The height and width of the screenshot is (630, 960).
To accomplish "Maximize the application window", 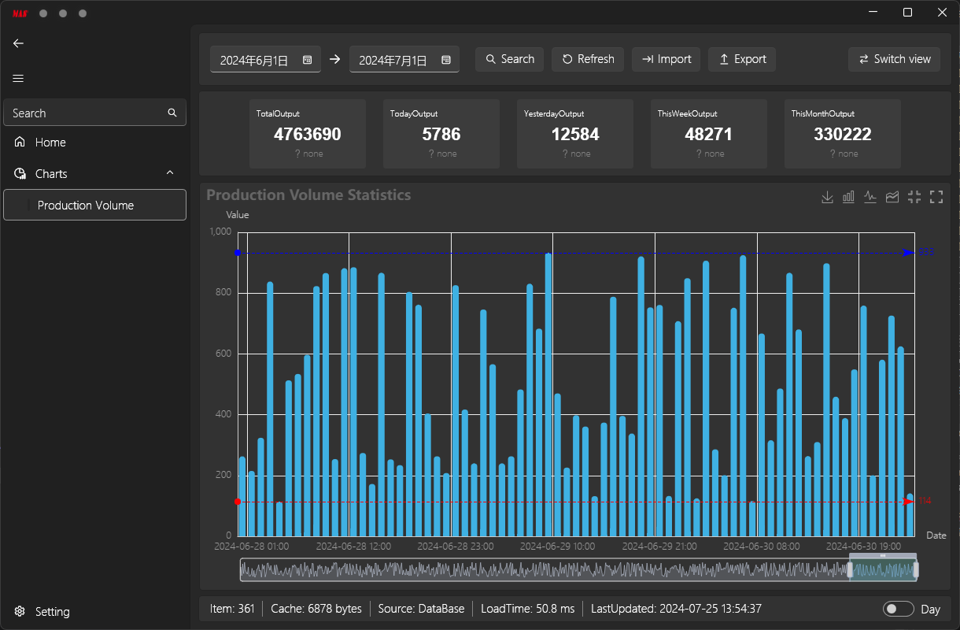I will click(907, 13).
